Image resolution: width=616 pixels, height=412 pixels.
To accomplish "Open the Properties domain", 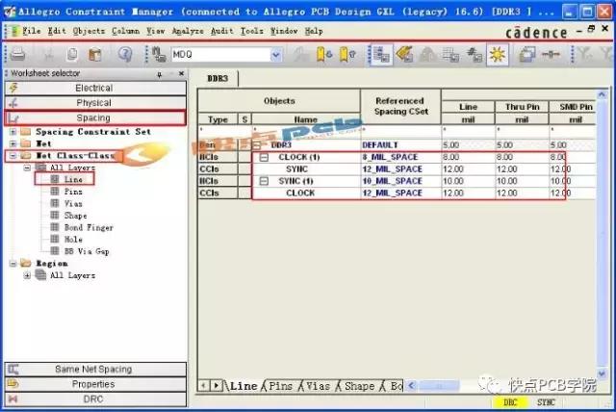I will point(95,384).
